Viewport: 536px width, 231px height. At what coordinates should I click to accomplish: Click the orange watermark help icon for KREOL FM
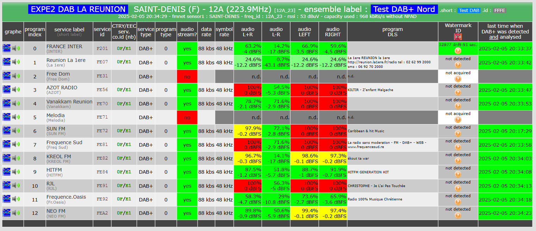click(x=458, y=161)
